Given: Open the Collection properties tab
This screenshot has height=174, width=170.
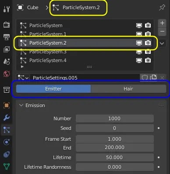Looking at the screenshot, I should coord(7,90).
